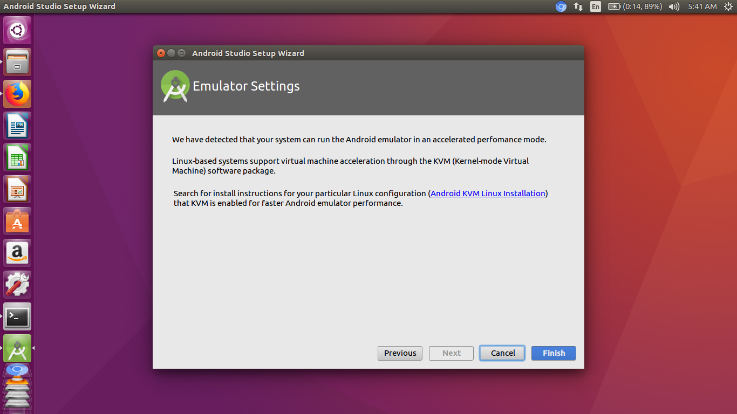
Task: Launch Files manager from the dock
Action: (x=17, y=62)
